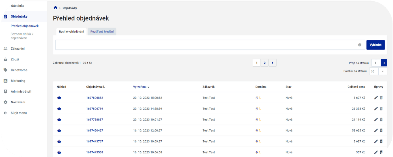Click the info icon in search field
Screen dimensions: 393x157
click(x=360, y=45)
